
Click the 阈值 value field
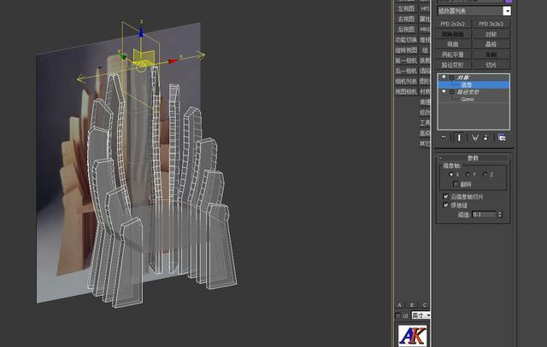pyautogui.click(x=485, y=215)
